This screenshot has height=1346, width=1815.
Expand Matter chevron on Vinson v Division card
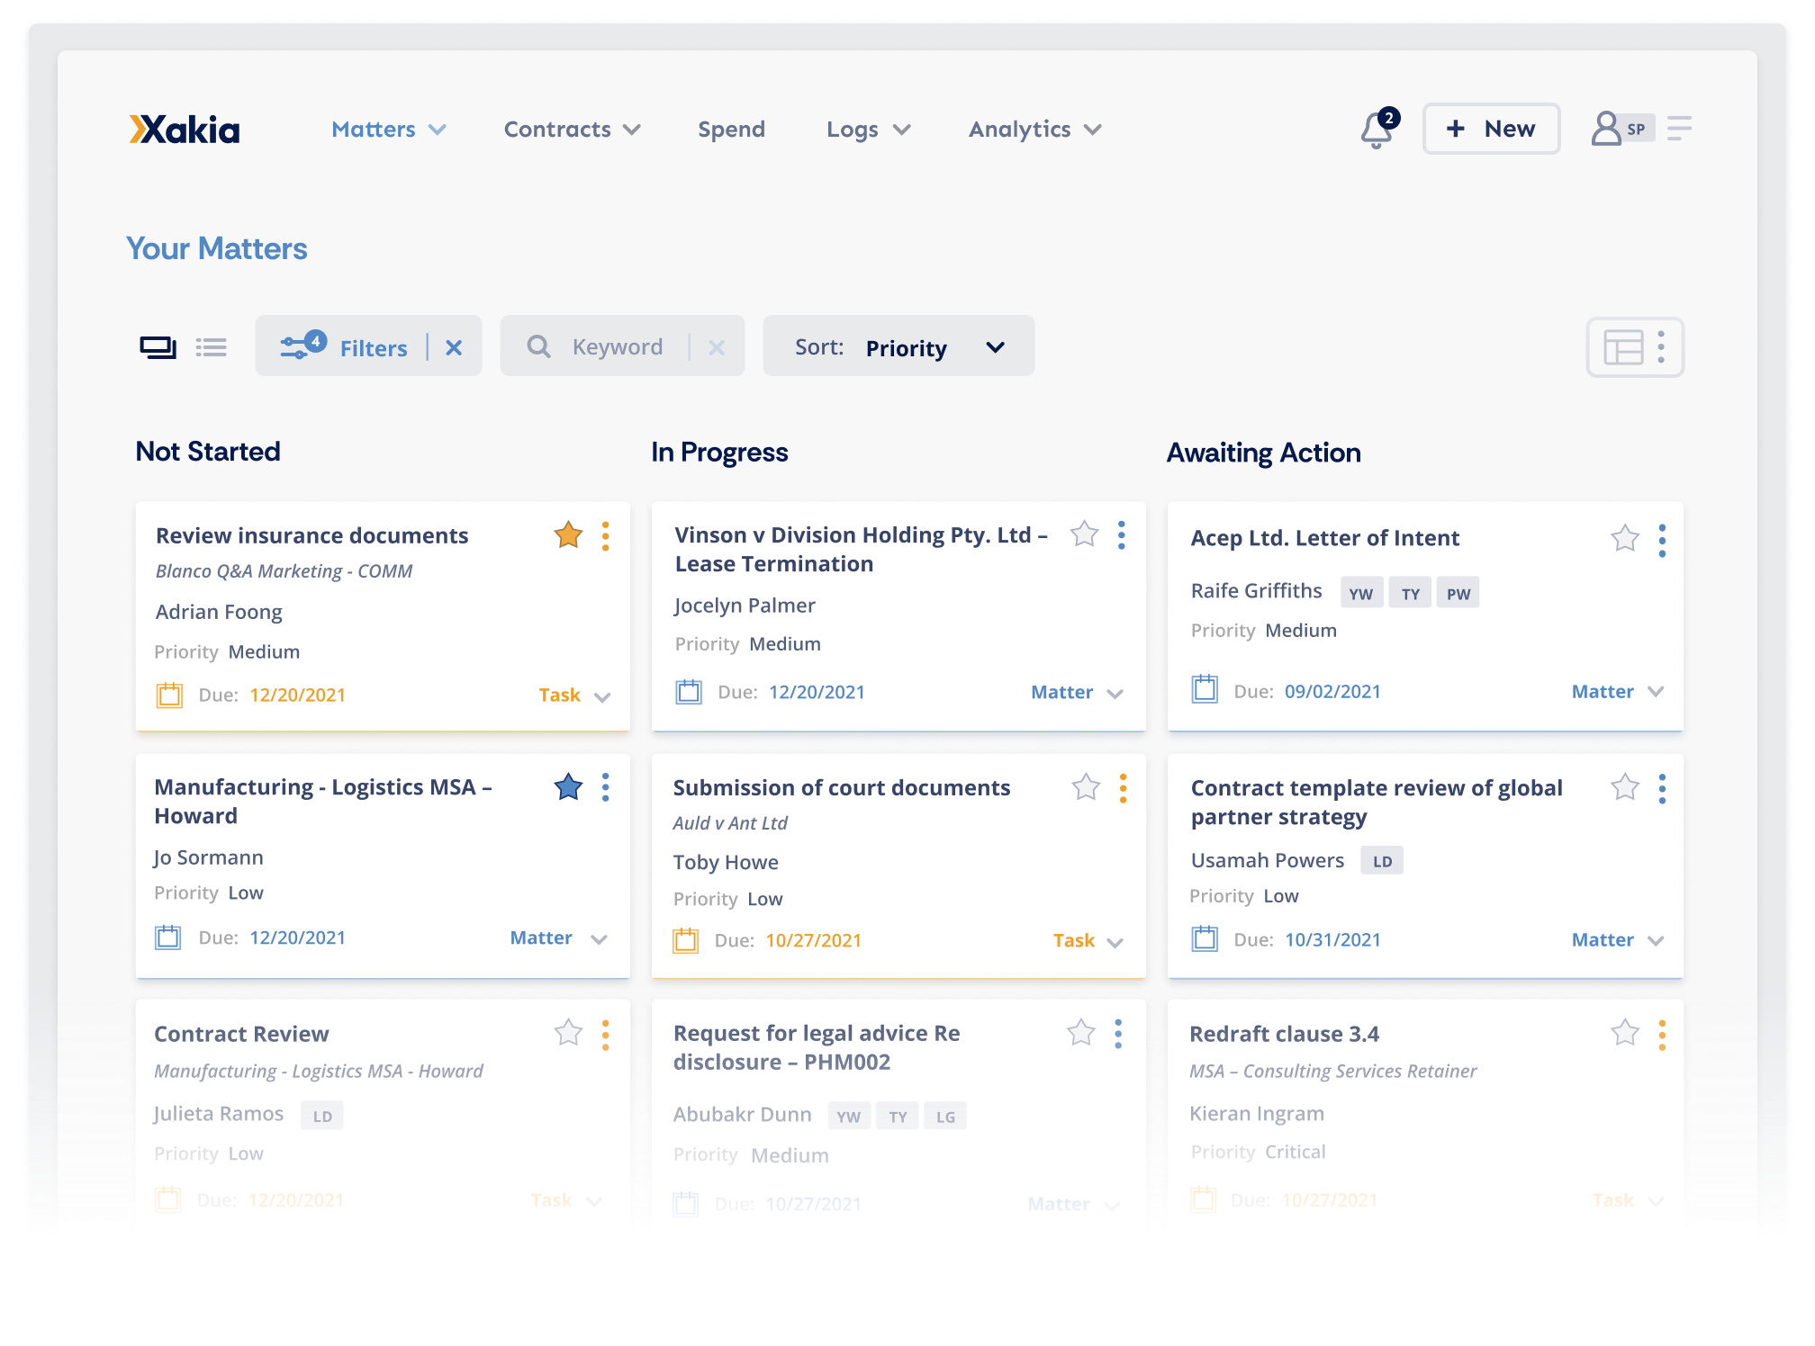(1115, 694)
